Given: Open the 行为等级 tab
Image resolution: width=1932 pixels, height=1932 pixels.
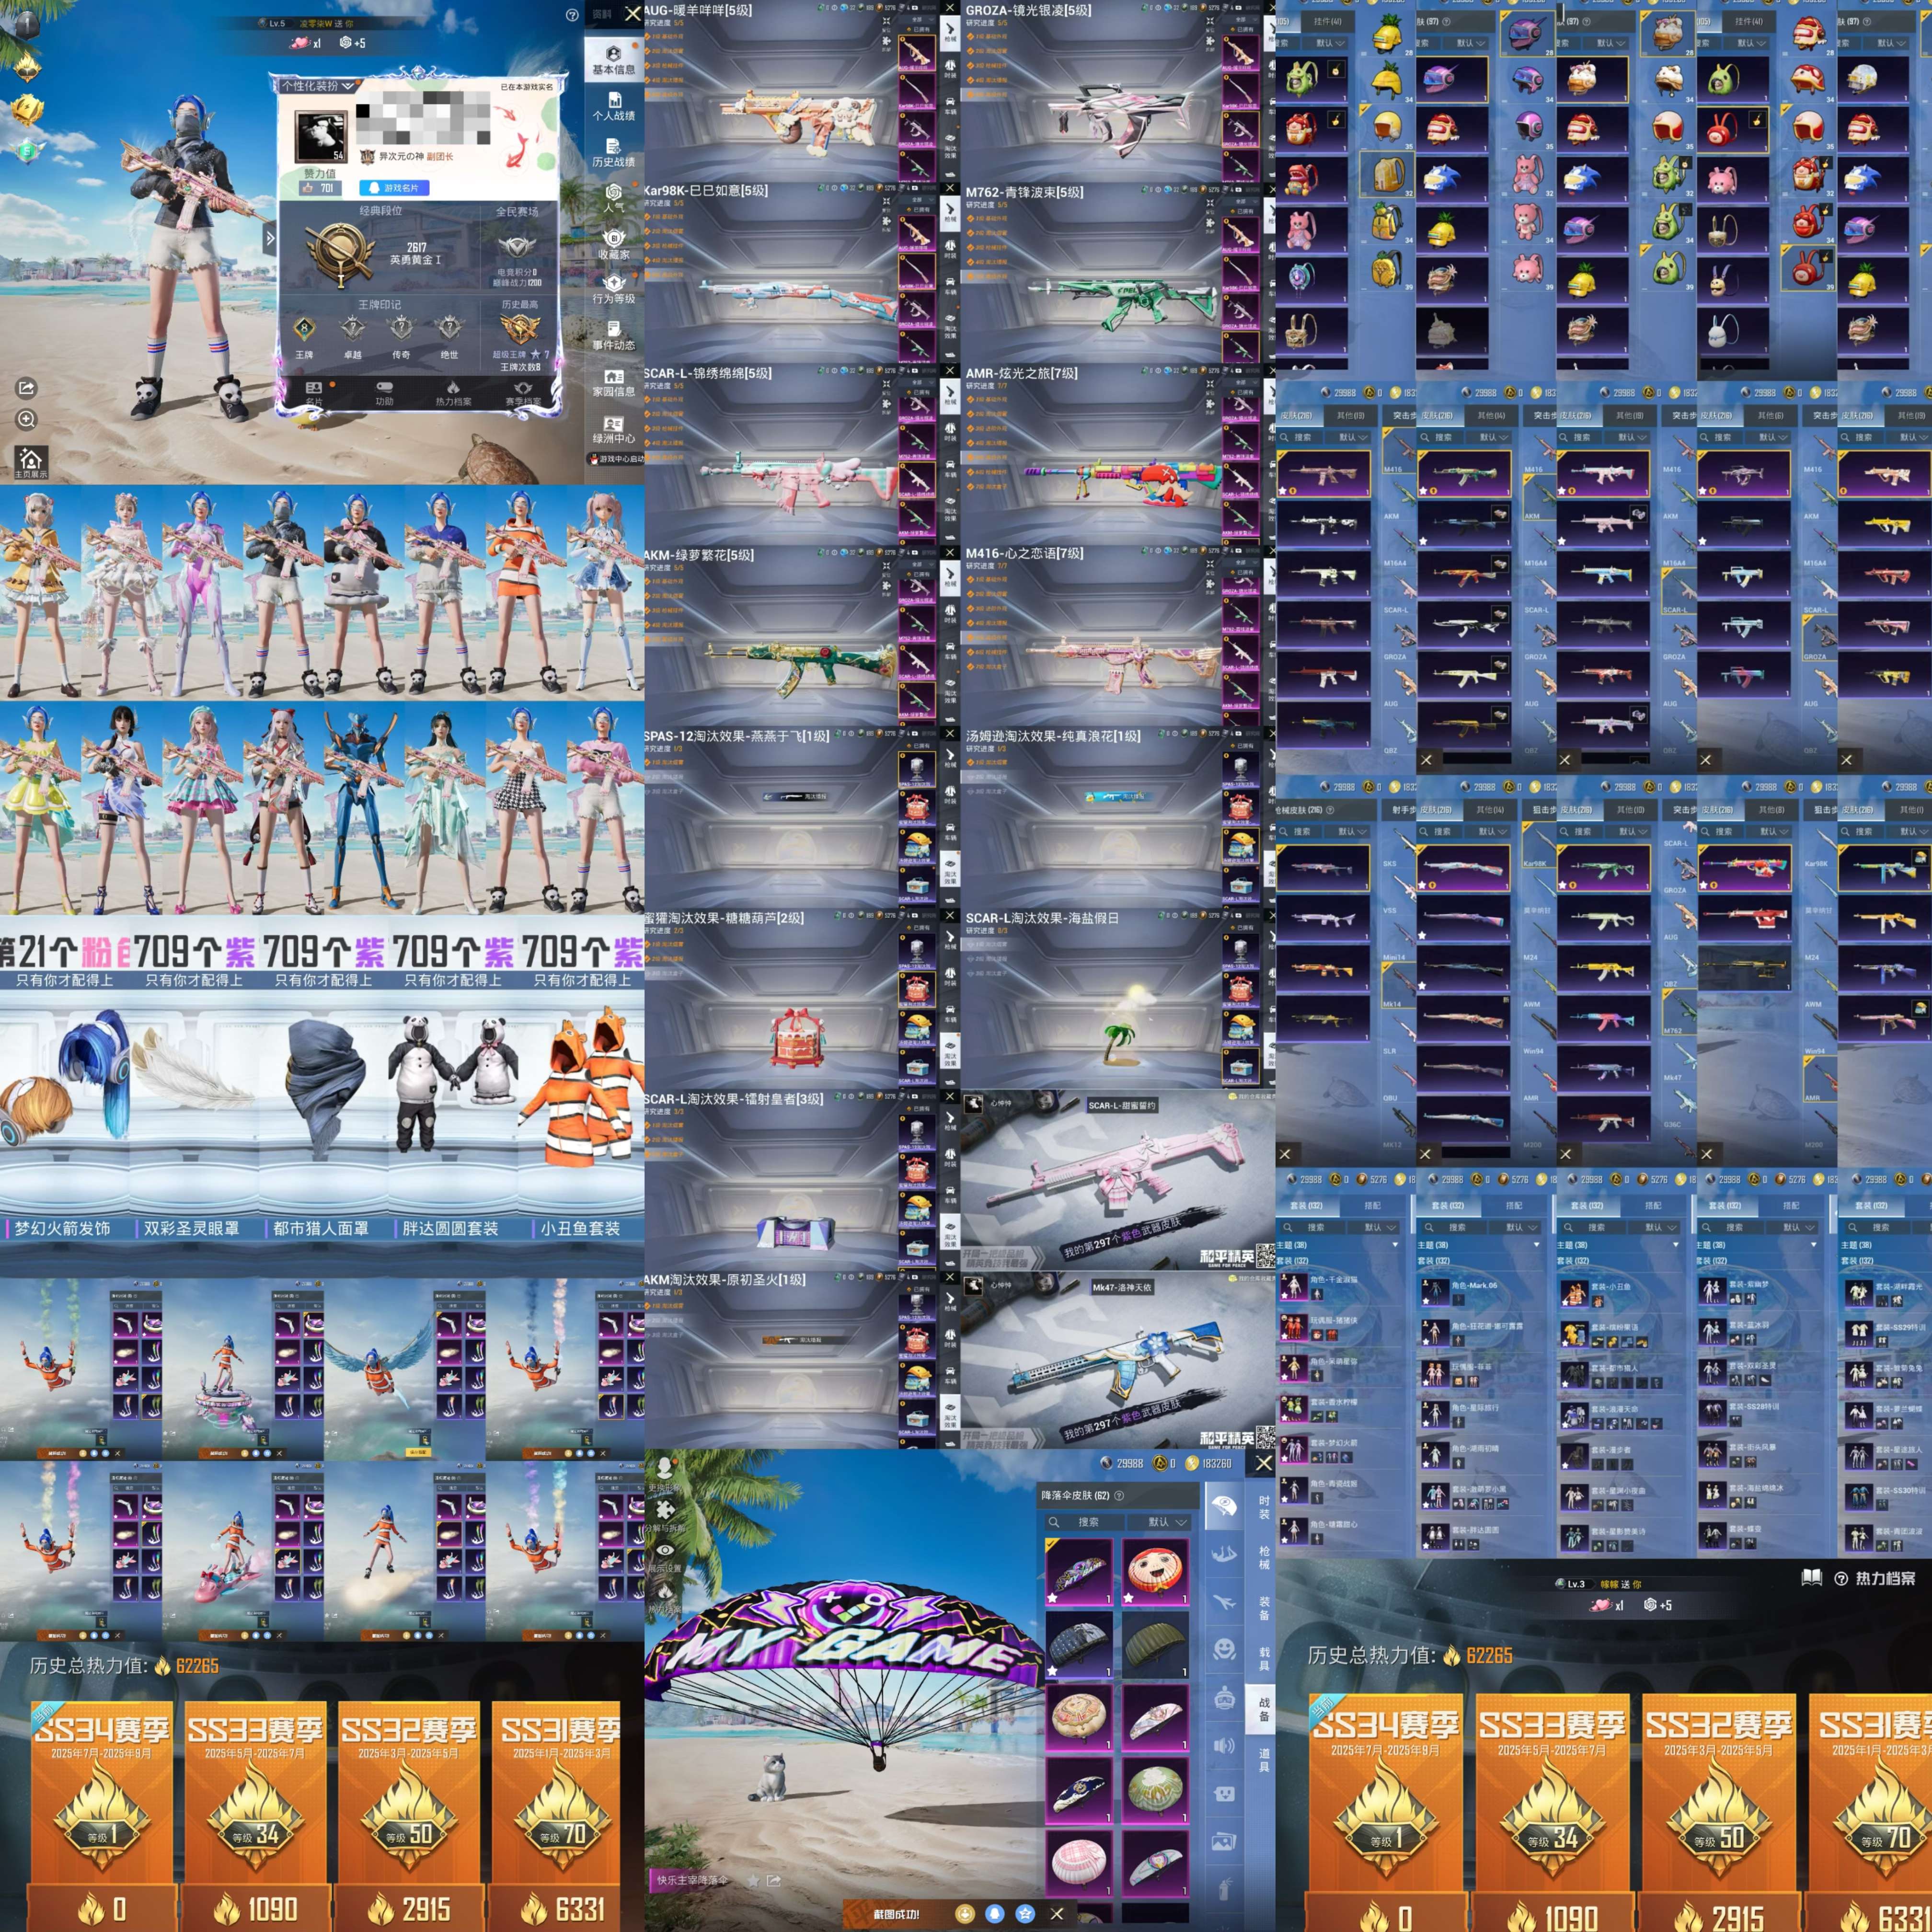Looking at the screenshot, I should [614, 290].
